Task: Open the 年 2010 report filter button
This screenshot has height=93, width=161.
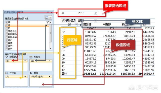Action: click(95, 13)
